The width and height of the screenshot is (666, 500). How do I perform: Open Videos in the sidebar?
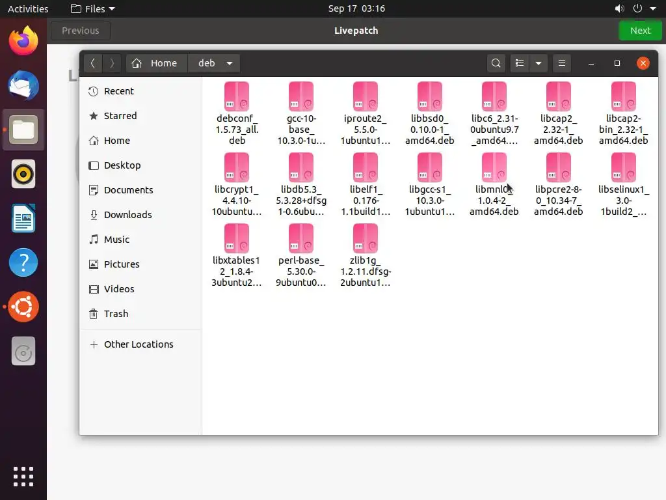coord(140,288)
